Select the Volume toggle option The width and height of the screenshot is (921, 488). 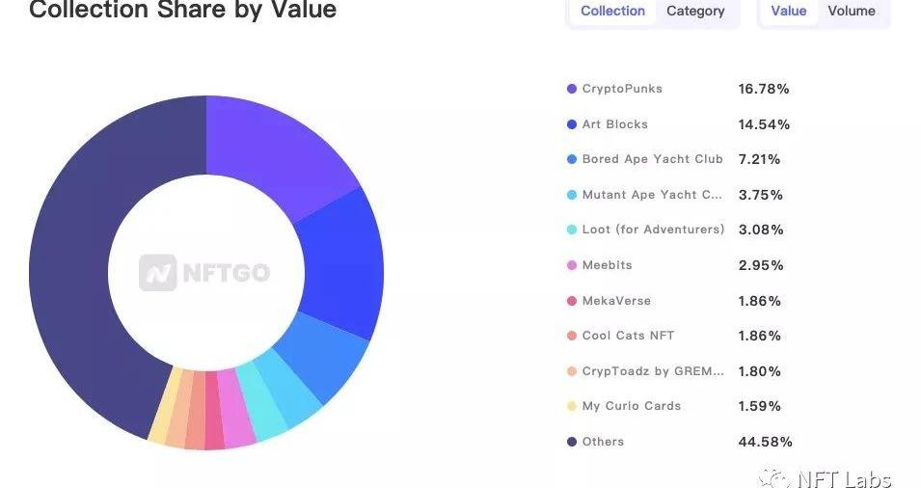852,12
